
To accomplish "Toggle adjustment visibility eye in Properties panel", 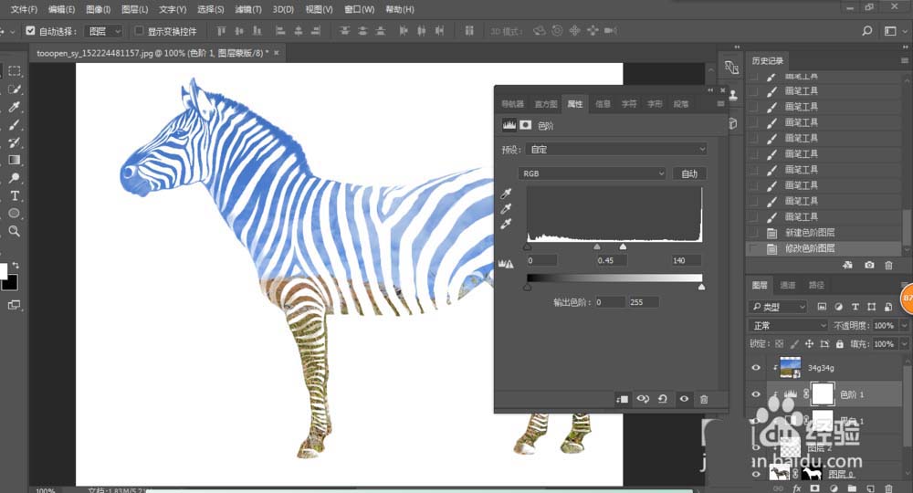I will coord(684,399).
